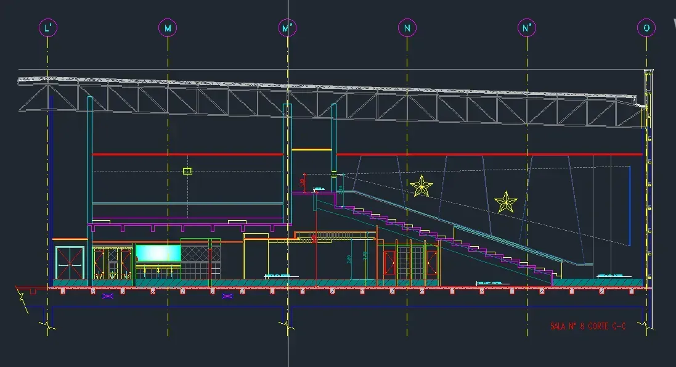Click the yellow break-line symbol at far left floor edge
The image size is (676, 367).
click(22, 298)
